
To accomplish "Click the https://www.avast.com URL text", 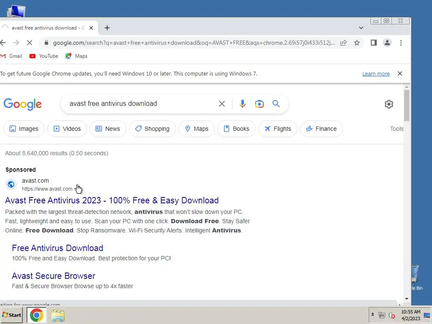I will tap(47, 189).
